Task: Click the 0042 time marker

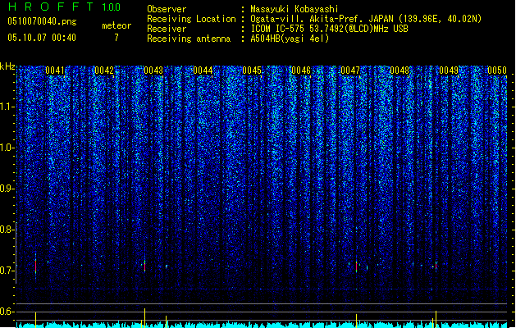Action: (x=104, y=71)
